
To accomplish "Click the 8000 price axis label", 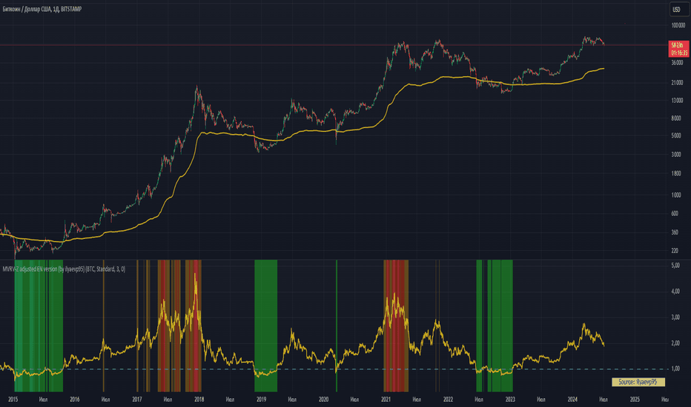I will coord(676,118).
